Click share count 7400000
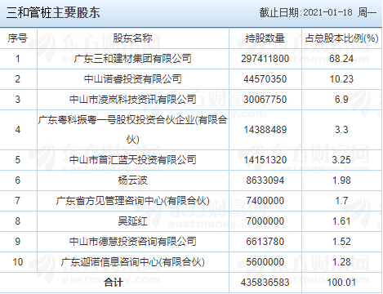383x294 pixels. point(265,201)
